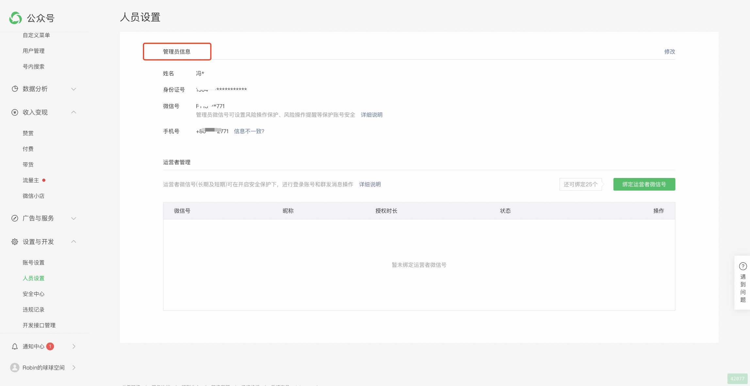Click the Robin的球球空间 avatar icon

[x=15, y=368]
